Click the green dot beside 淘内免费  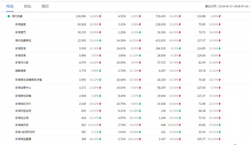coord(9,16)
